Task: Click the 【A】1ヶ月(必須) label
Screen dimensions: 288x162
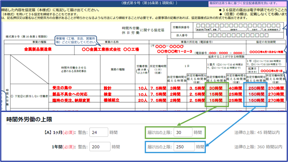Action: click(60, 132)
